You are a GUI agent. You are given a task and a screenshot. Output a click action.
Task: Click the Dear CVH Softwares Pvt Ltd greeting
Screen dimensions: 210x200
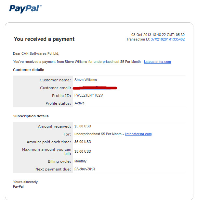pos(36,53)
